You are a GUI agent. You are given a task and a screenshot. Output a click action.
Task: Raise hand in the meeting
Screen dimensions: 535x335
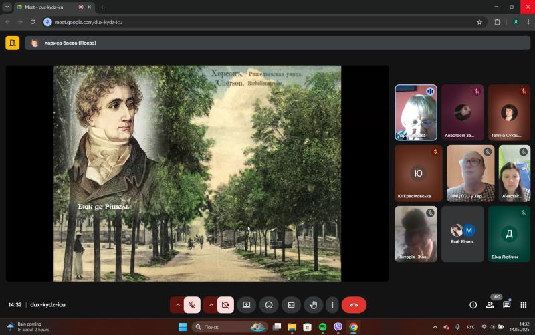[x=313, y=305]
